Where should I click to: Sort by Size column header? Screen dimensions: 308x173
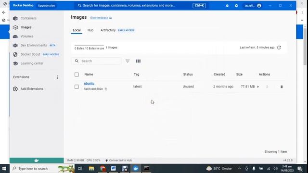tap(239, 74)
